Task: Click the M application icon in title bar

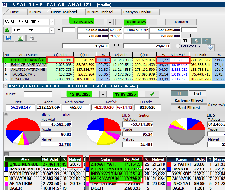Action: click(x=5, y=5)
